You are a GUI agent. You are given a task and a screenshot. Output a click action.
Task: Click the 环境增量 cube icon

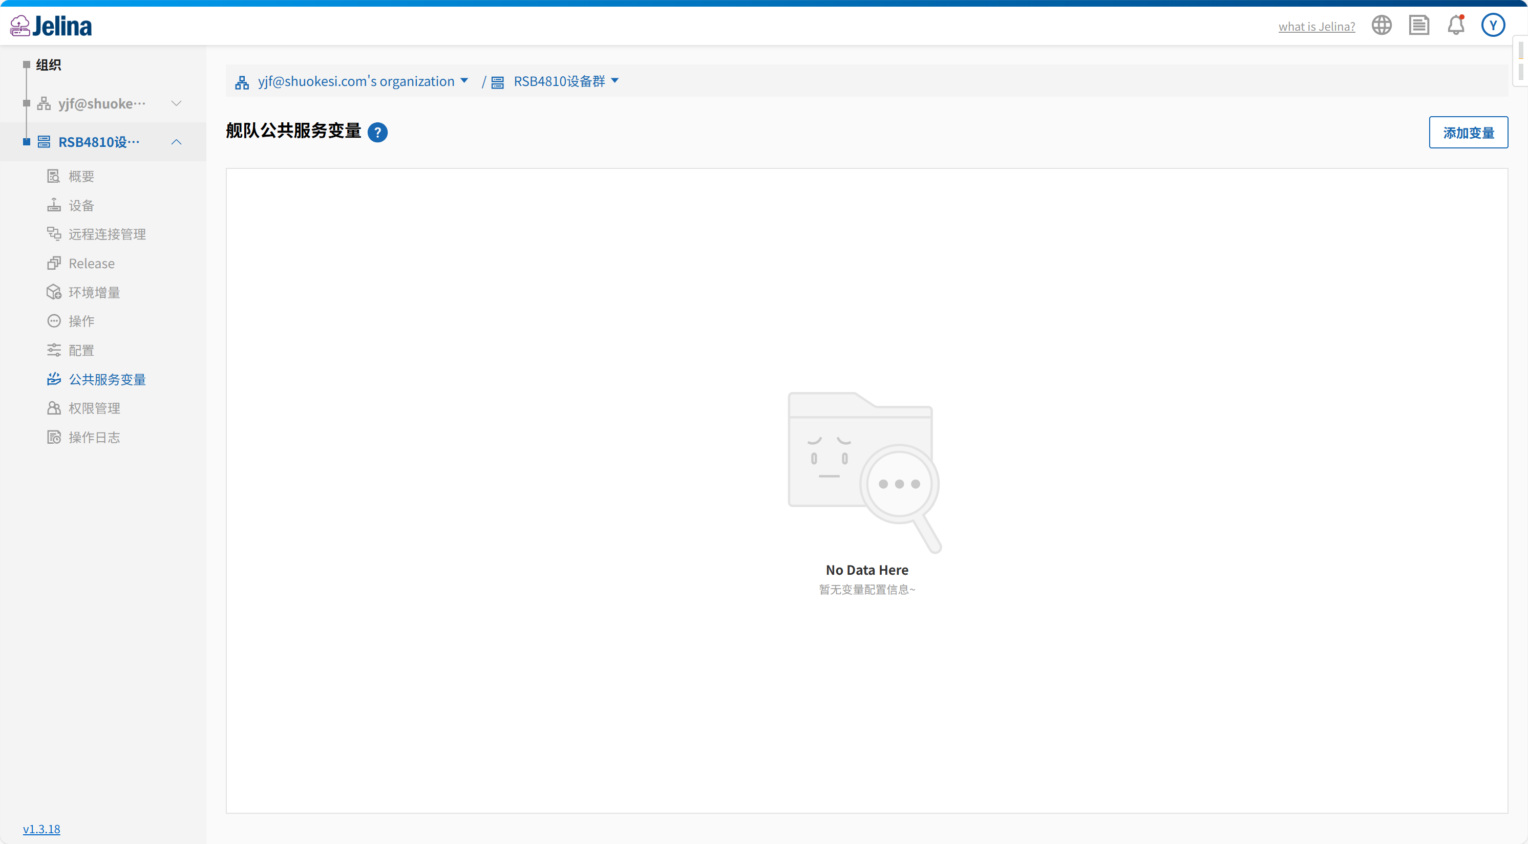[x=54, y=292]
